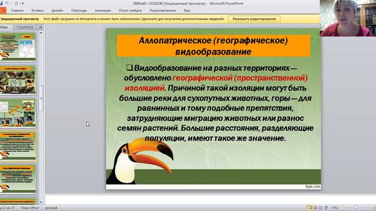Click the русский language indicator

[x=51, y=208]
